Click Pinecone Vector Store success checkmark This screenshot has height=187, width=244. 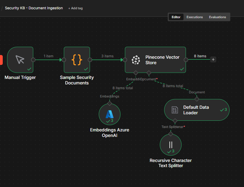(182, 69)
